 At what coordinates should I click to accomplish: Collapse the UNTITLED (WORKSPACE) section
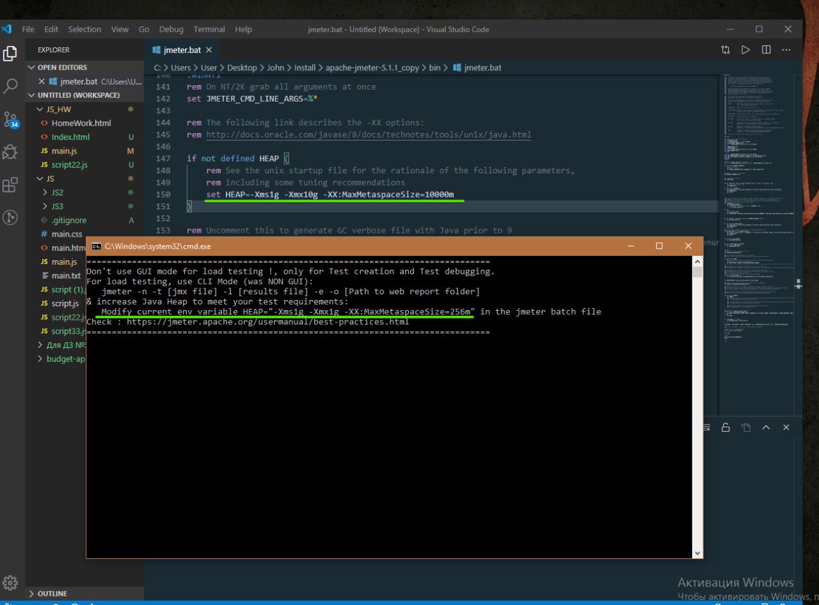pos(84,95)
